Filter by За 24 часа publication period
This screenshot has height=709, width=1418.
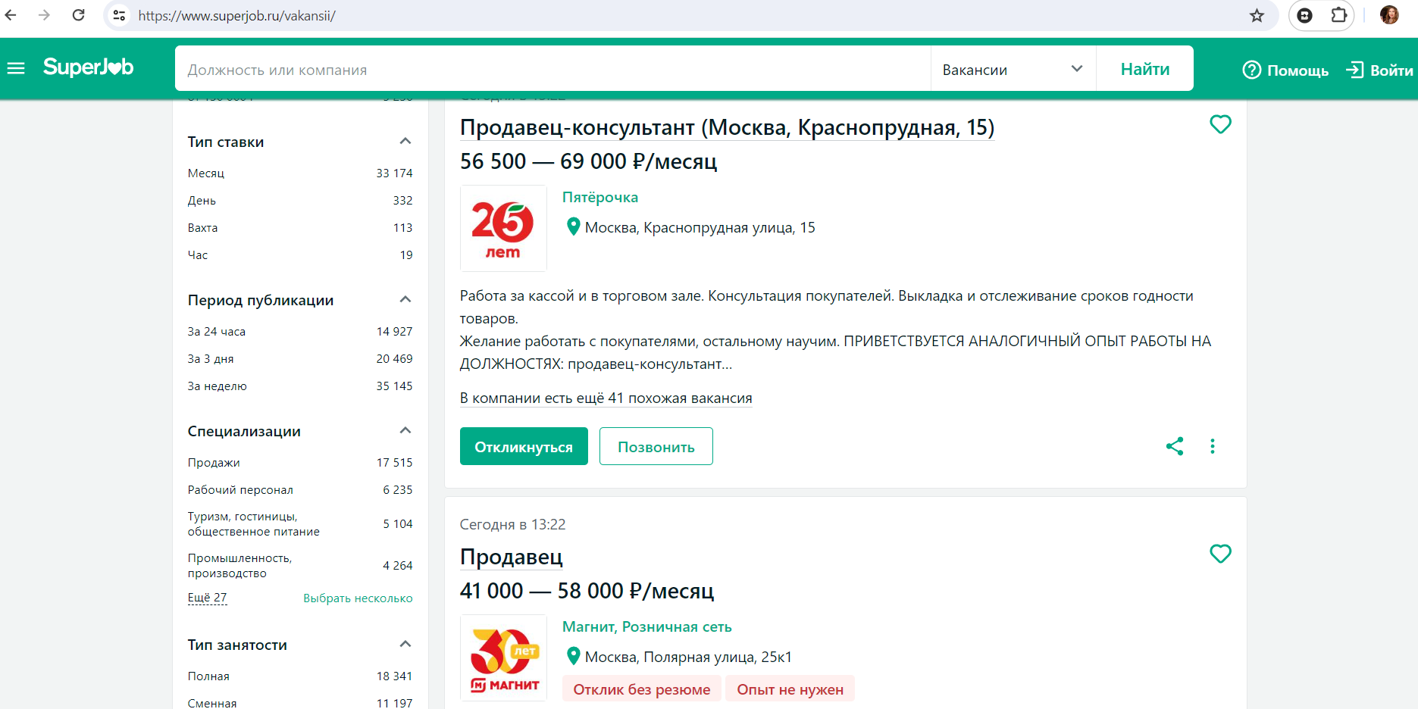[x=217, y=332]
